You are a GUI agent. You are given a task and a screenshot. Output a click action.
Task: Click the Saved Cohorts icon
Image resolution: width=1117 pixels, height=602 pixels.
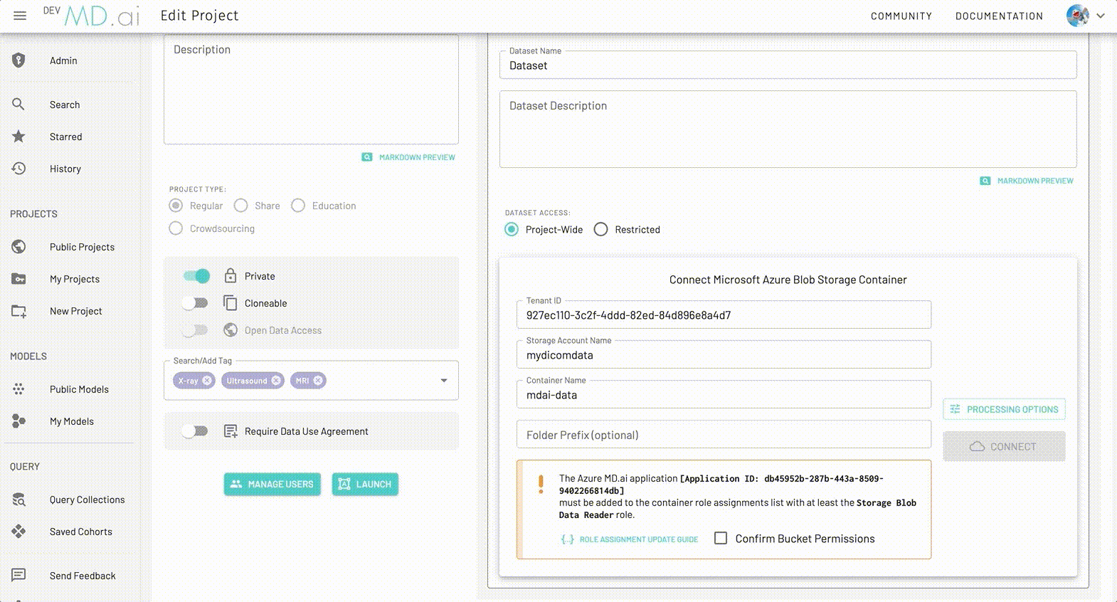tap(18, 532)
